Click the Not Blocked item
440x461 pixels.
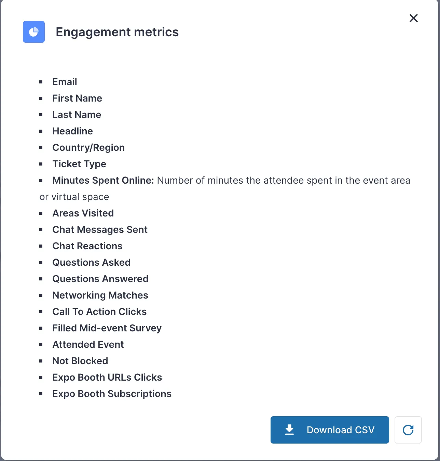(x=80, y=361)
